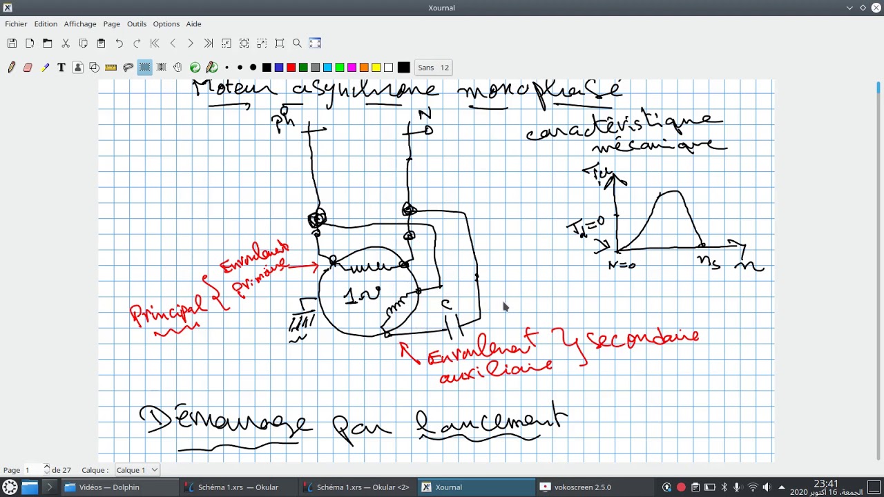This screenshot has height=497, width=884.
Task: Toggle the Ruler tool
Action: click(110, 68)
